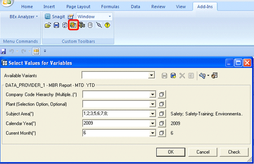
Task: Open the Home ribbon tab
Action: pyautogui.click(x=27, y=7)
